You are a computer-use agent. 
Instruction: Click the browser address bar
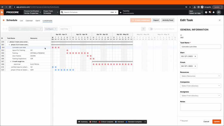point(99,7)
